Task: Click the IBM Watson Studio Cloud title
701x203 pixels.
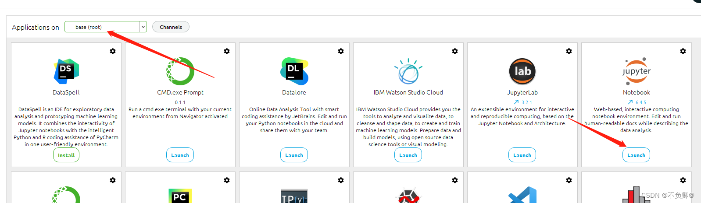Action: click(408, 92)
